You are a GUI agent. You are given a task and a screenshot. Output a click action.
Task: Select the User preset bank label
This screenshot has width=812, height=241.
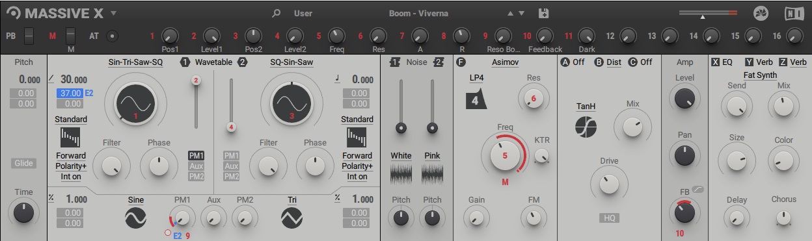coord(303,13)
